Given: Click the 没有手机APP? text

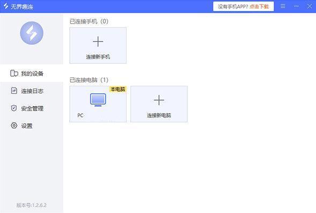Looking at the screenshot, I should pos(233,6).
